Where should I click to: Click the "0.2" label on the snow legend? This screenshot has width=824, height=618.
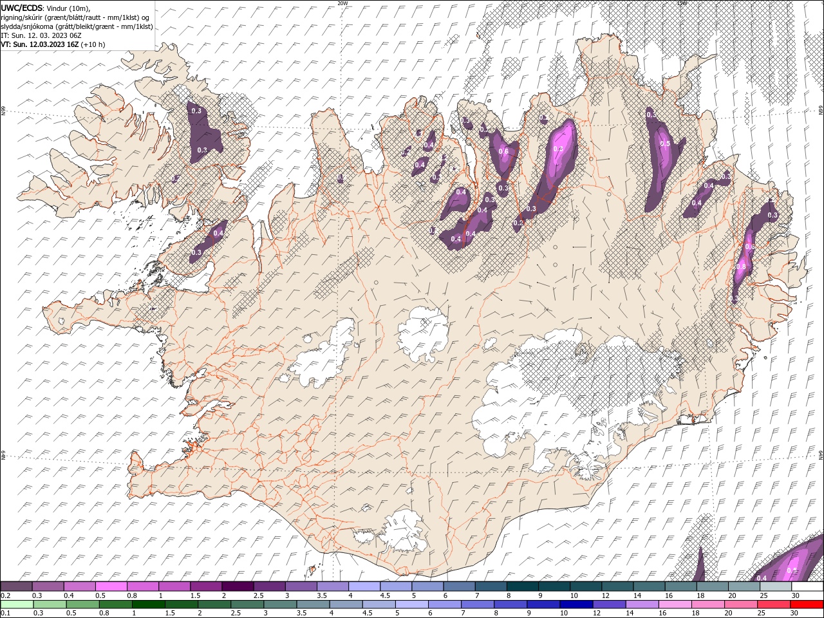5,595
